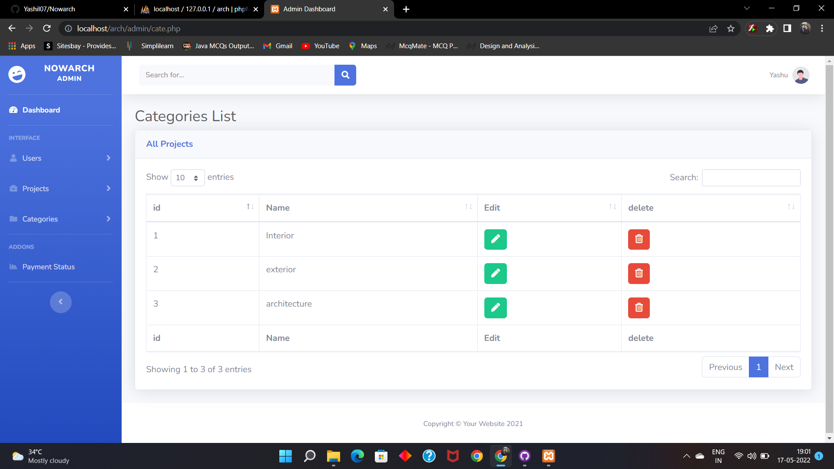Image resolution: width=834 pixels, height=469 pixels.
Task: Click the edit pencil icon for Interior category
Action: [495, 239]
